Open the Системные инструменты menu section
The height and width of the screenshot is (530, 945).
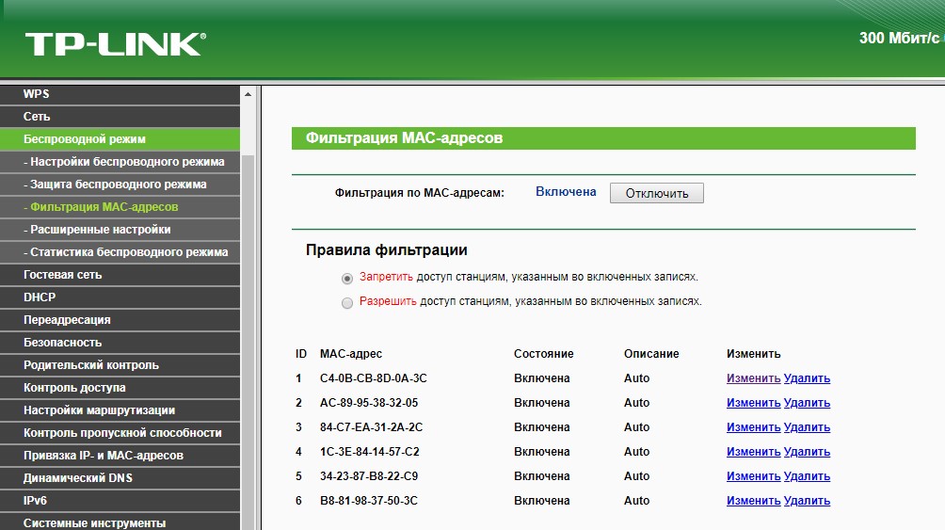pos(120,522)
